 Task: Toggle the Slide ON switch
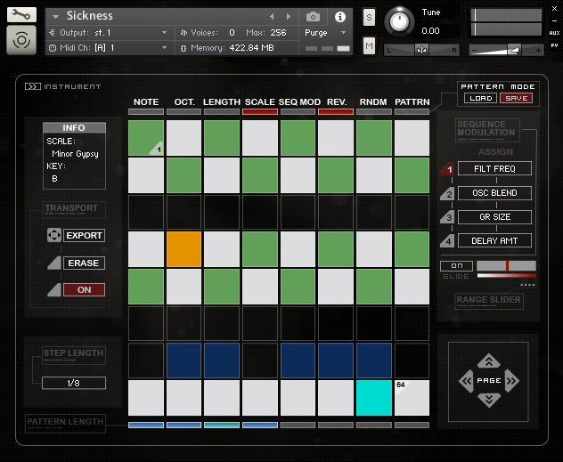click(x=456, y=265)
